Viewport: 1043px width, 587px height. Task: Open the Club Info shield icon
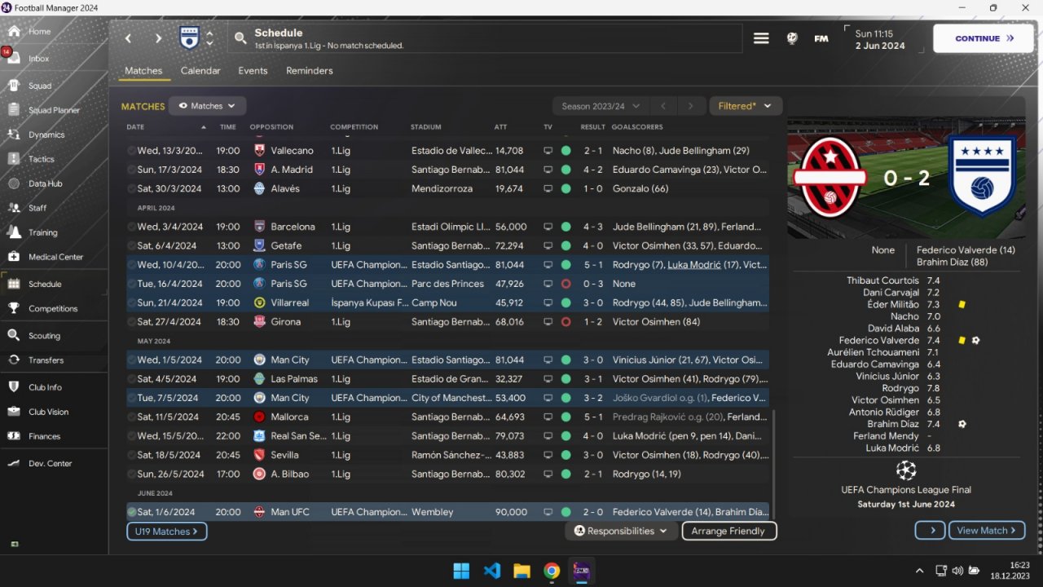[14, 387]
